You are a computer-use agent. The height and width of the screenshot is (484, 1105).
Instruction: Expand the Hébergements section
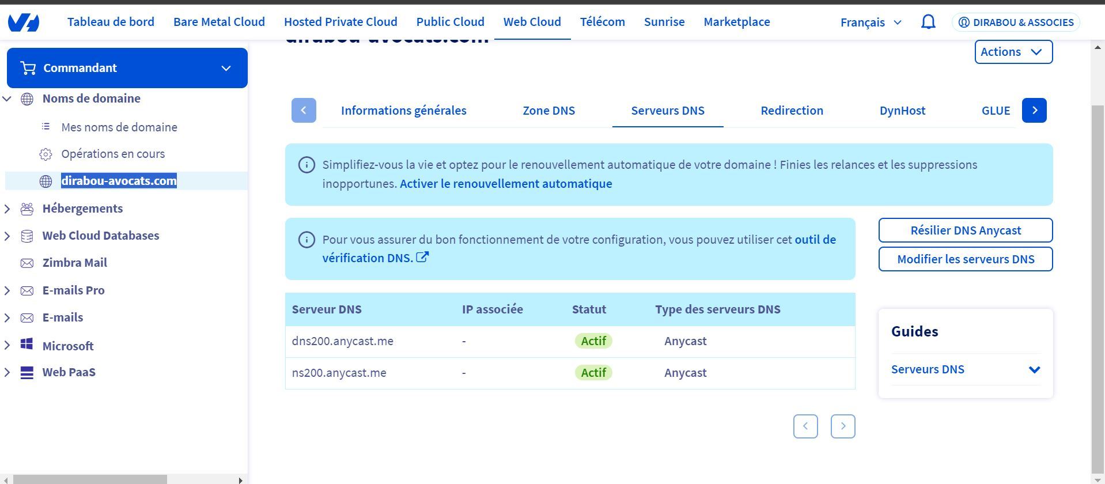[x=7, y=209]
